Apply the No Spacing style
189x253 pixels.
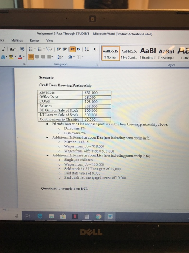click(x=129, y=54)
